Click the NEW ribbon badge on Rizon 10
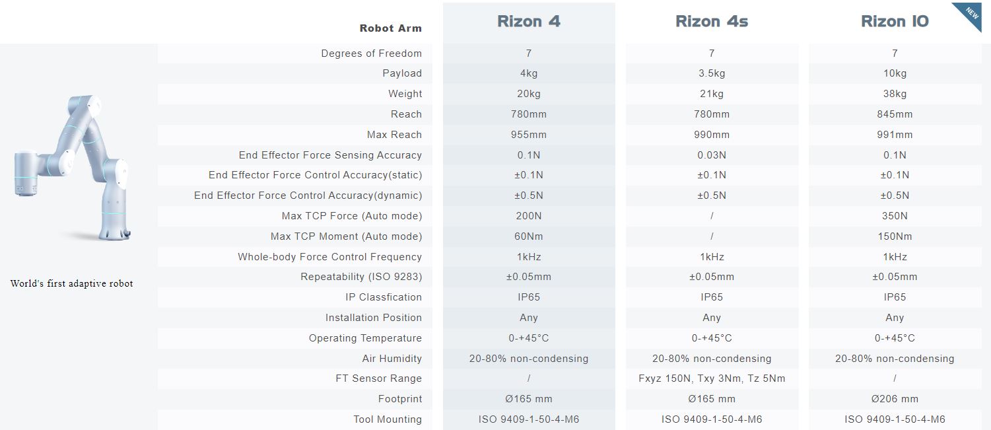Image resolution: width=991 pixels, height=430 pixels. coord(971,14)
